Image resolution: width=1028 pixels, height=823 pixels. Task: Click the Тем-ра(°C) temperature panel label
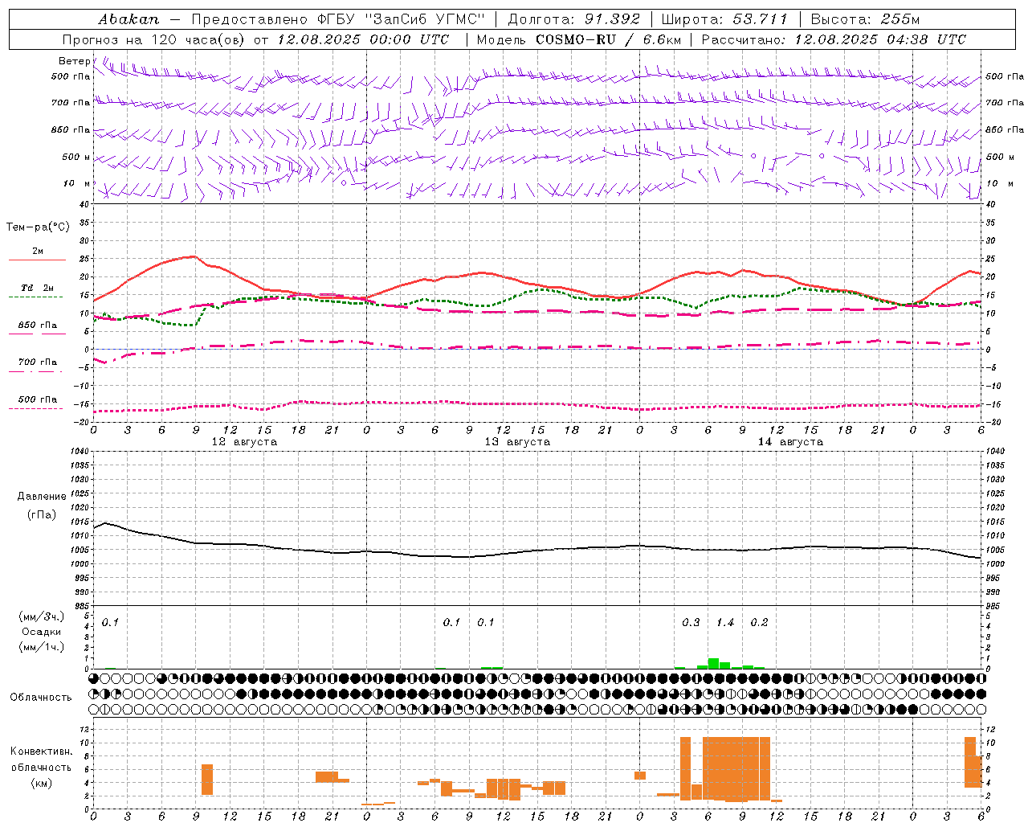click(38, 227)
